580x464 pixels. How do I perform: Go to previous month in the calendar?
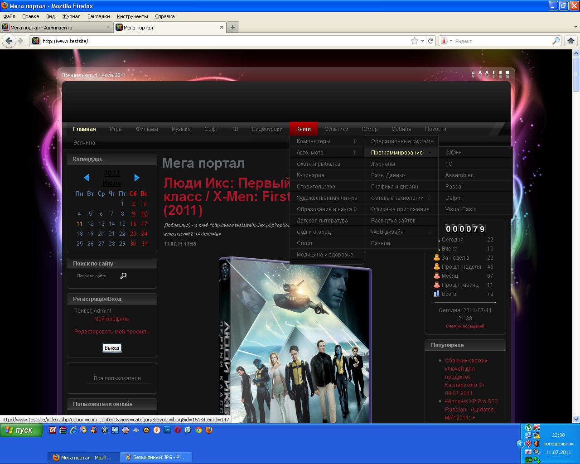87,178
